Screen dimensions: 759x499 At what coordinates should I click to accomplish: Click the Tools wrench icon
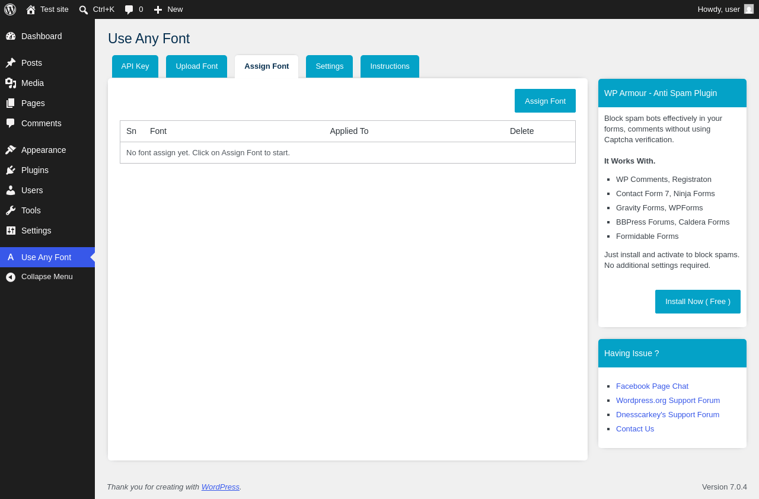coord(11,210)
